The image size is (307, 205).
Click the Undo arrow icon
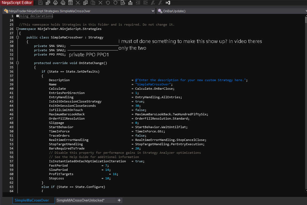pos(108,3)
